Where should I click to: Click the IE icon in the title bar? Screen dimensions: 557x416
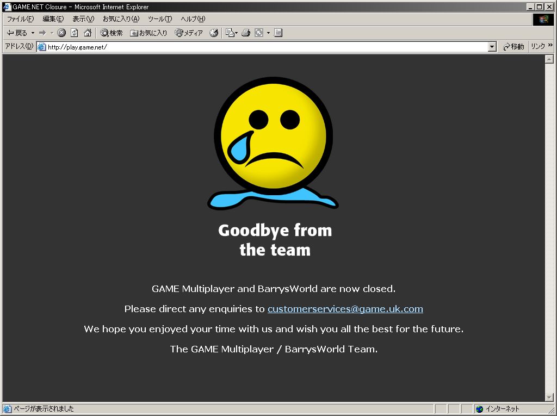point(7,7)
